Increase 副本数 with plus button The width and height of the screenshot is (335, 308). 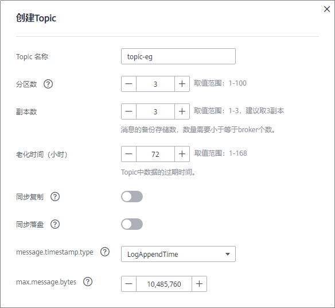pyautogui.click(x=182, y=111)
